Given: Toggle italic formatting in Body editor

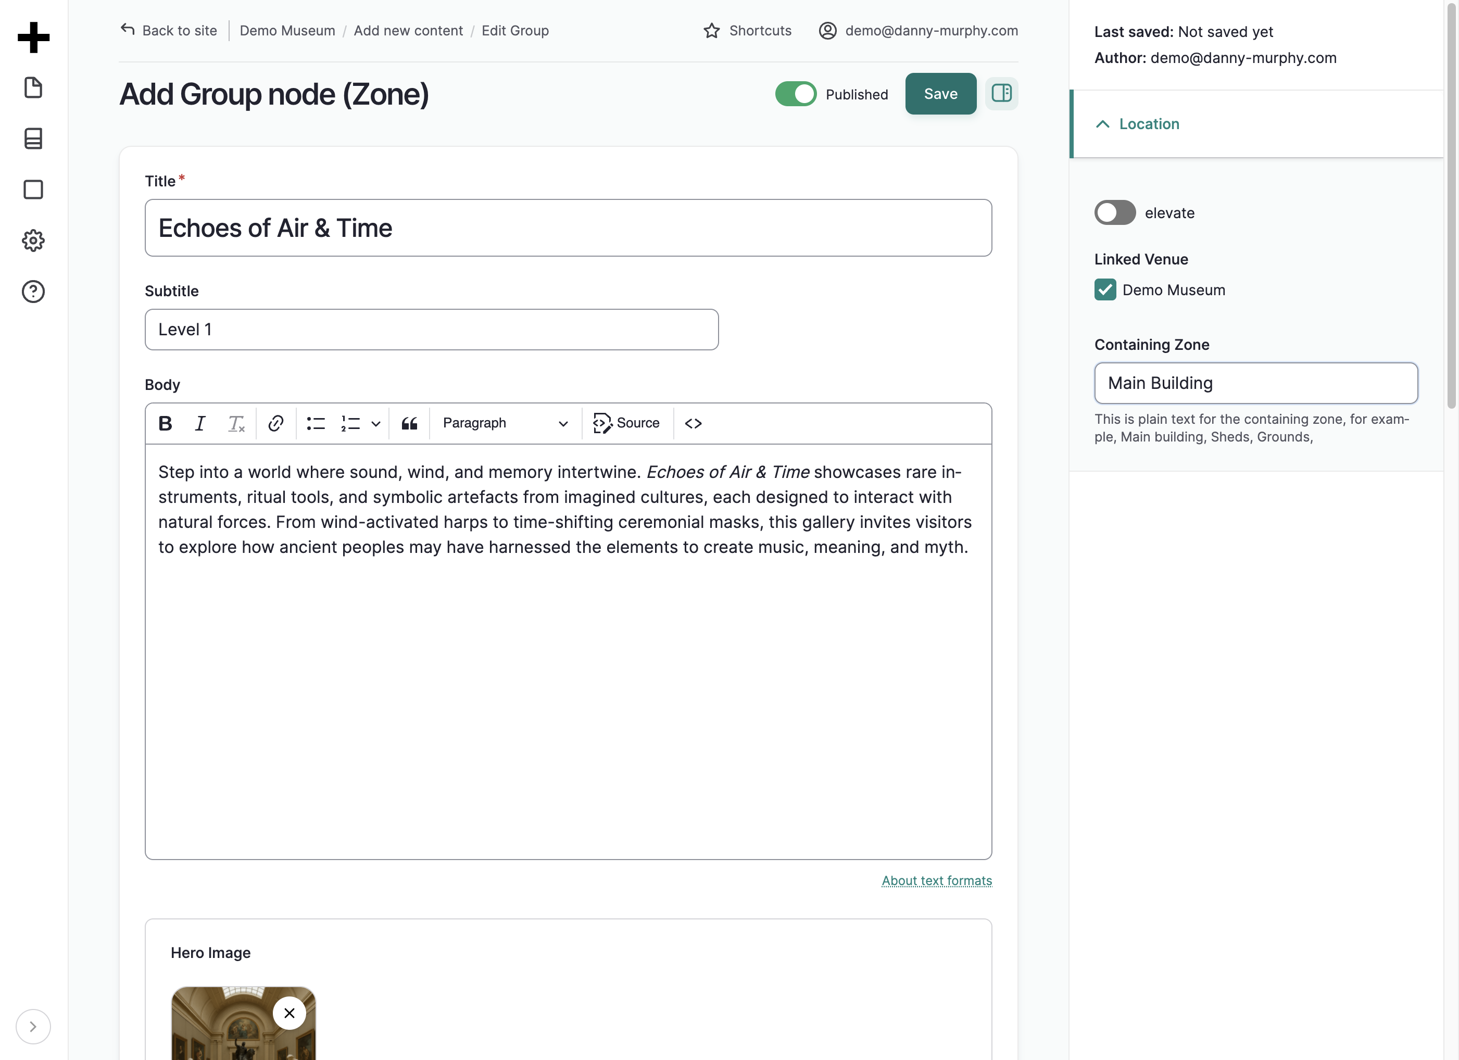Looking at the screenshot, I should [x=200, y=423].
